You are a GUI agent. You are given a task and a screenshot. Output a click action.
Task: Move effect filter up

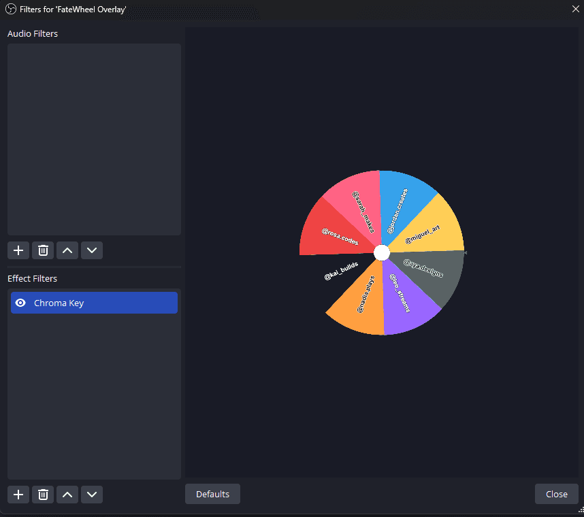point(67,495)
